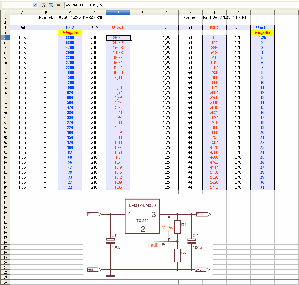Select row 36 header
This screenshot has width=299, height=285.
pyautogui.click(x=5, y=193)
